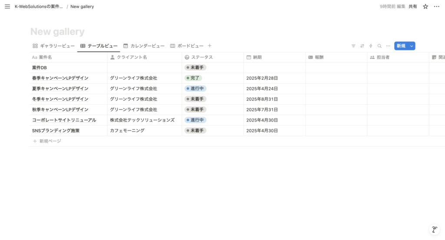Open database search magnifier icon
The image size is (445, 240).
tap(379, 46)
